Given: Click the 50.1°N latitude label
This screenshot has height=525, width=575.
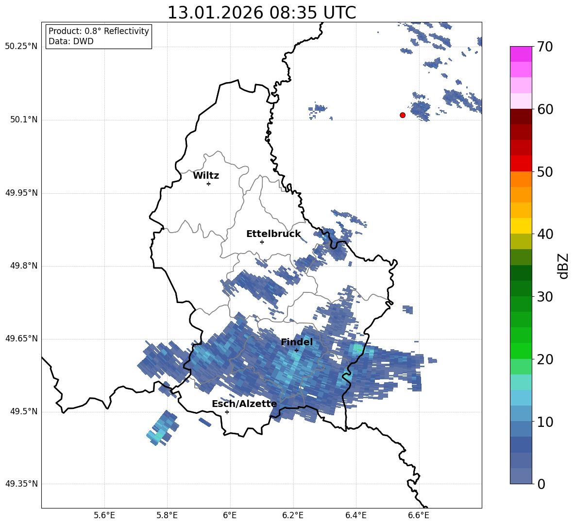Looking at the screenshot, I should coord(24,119).
